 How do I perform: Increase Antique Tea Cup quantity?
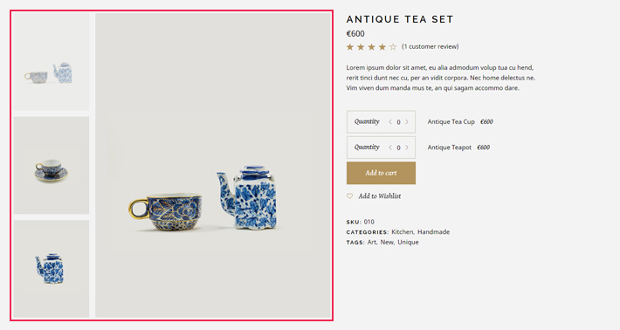pyautogui.click(x=407, y=122)
